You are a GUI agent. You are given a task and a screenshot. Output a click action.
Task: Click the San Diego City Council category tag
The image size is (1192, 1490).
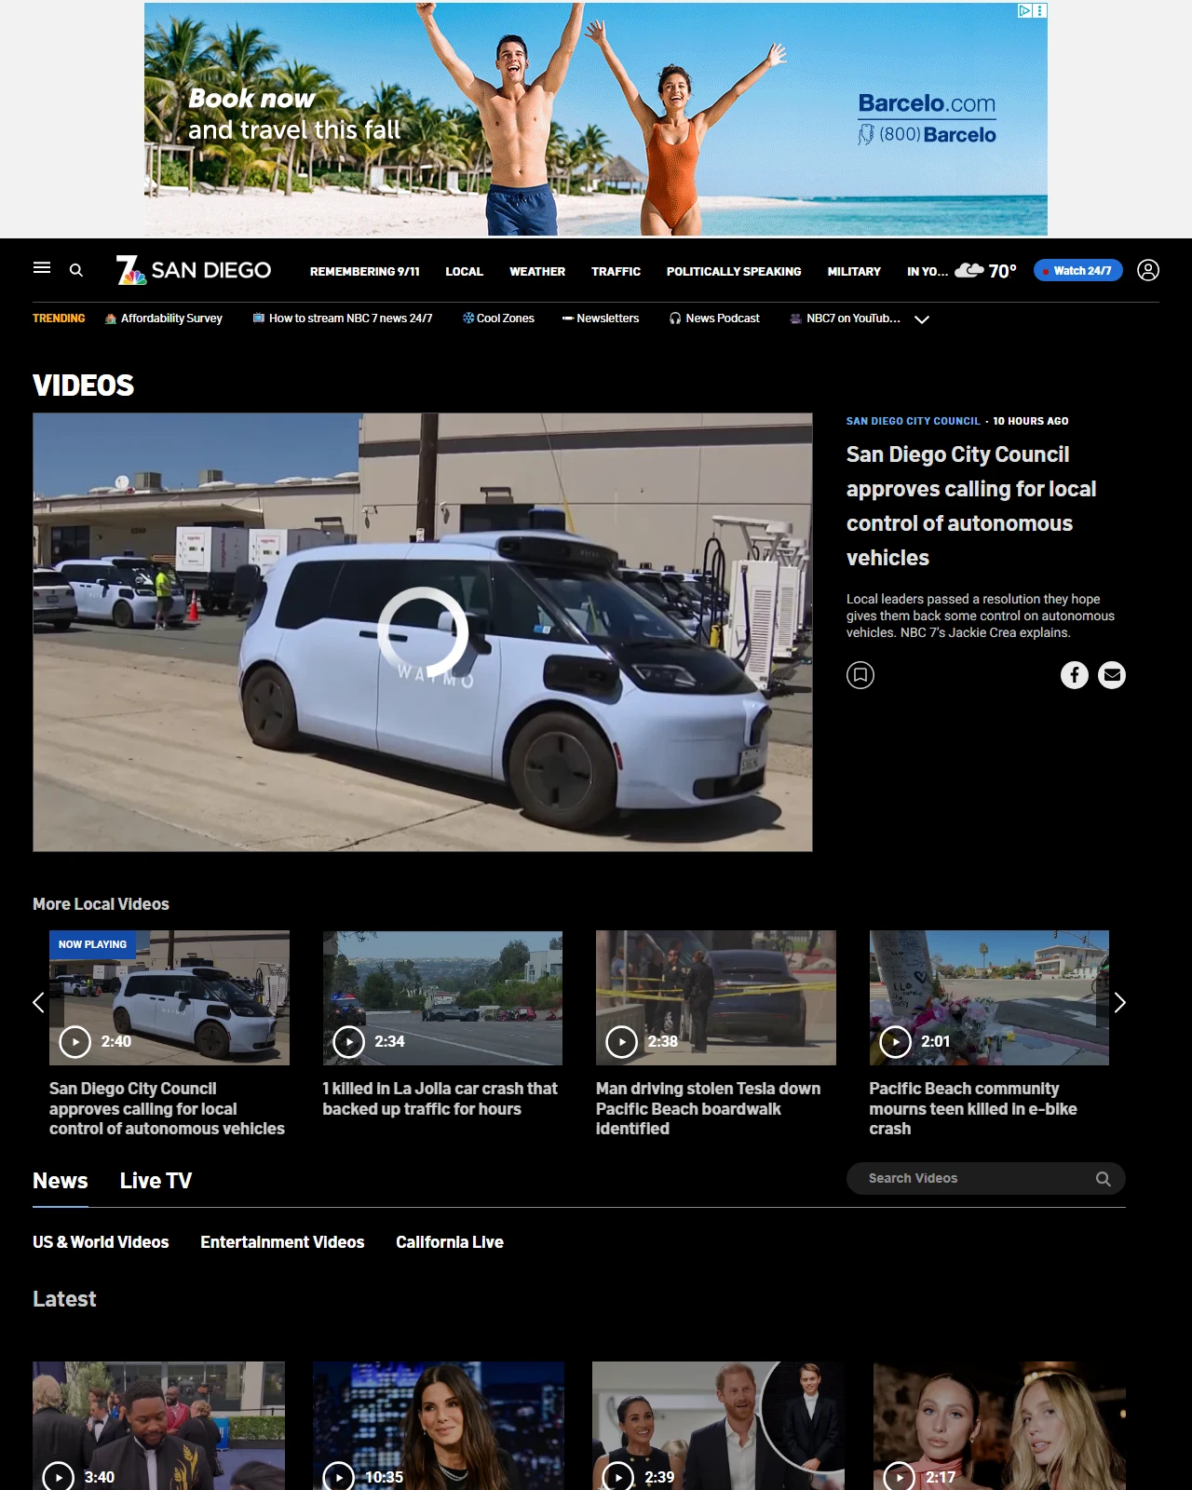[x=913, y=421]
